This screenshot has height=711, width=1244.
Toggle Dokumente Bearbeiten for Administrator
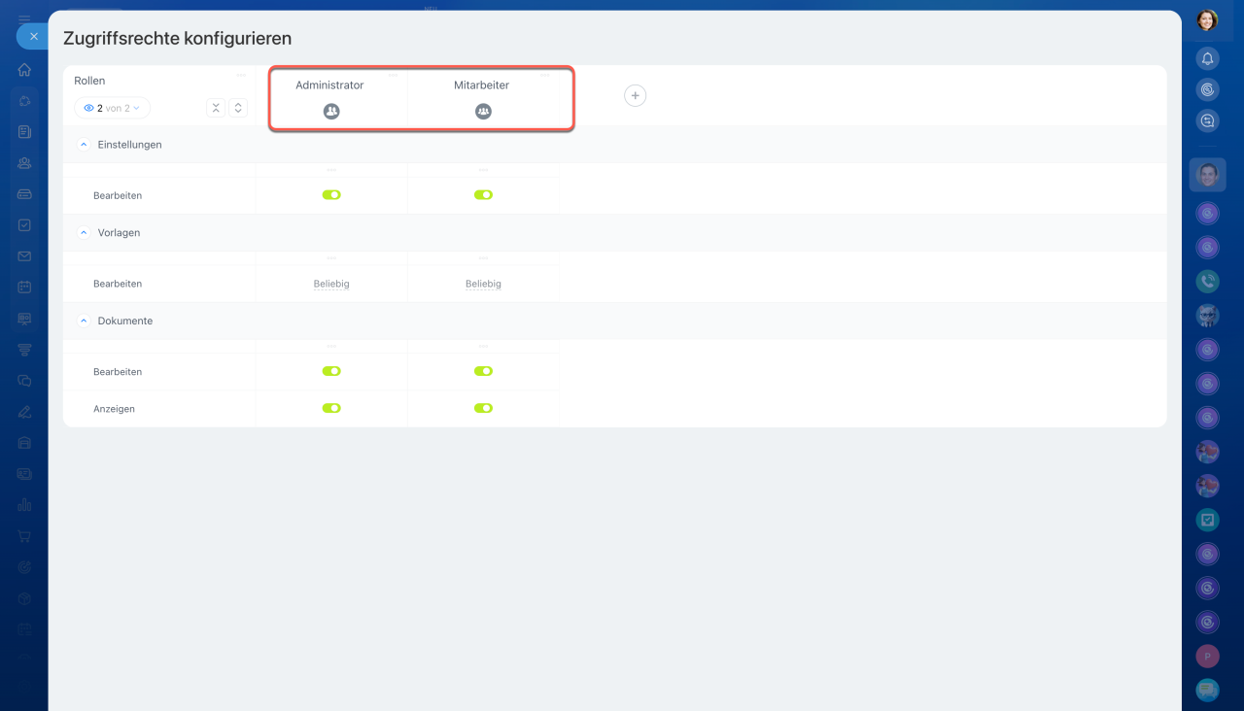(331, 371)
